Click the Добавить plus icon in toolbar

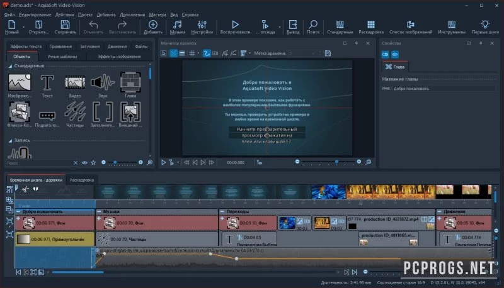(152, 25)
